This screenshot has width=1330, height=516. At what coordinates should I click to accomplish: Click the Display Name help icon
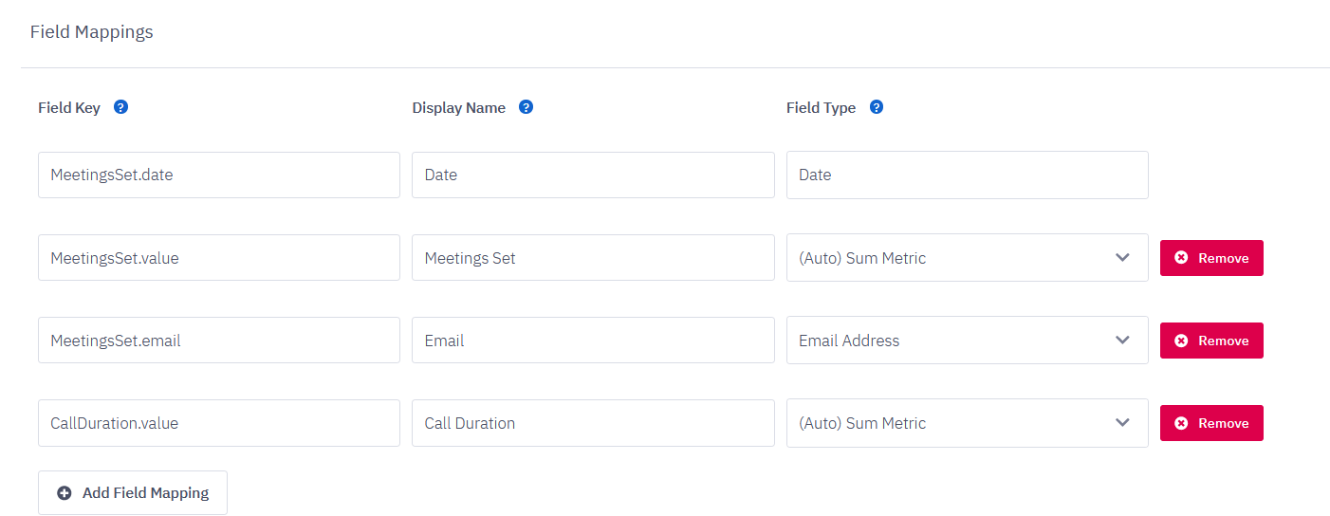(x=526, y=107)
